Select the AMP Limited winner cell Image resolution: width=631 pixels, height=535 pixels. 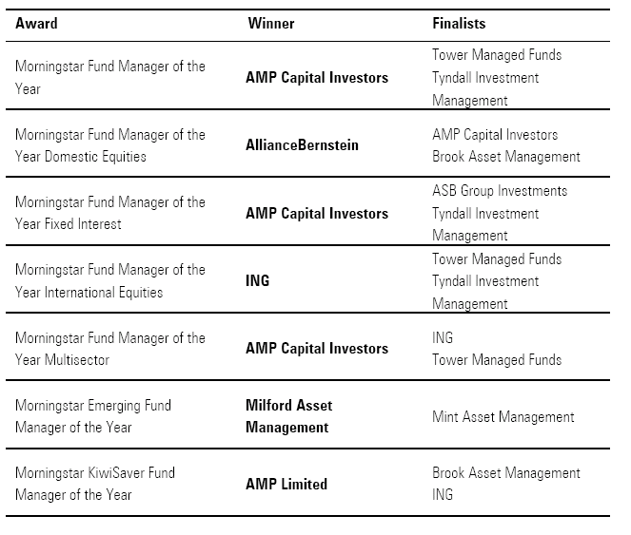pos(286,484)
